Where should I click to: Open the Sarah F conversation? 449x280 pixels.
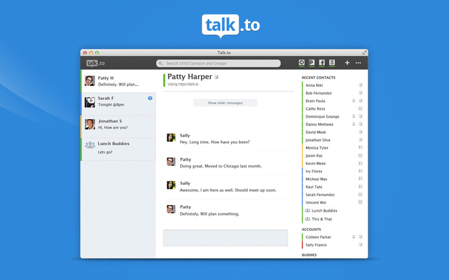point(118,104)
